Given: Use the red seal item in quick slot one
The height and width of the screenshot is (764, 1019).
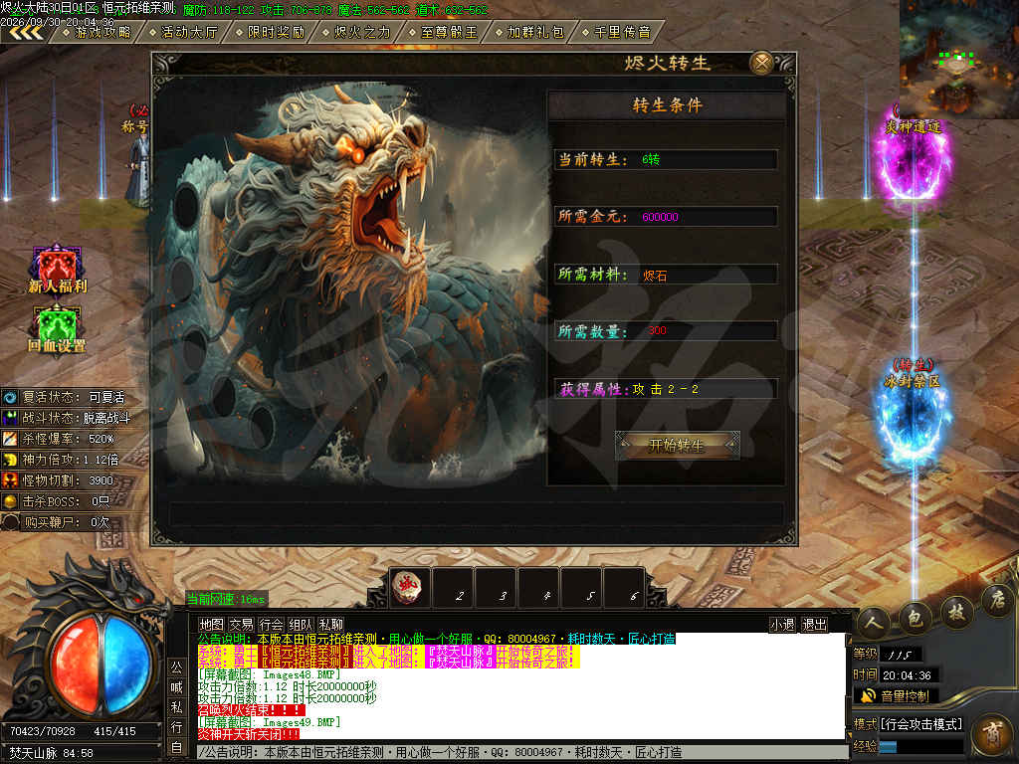Looking at the screenshot, I should tap(408, 587).
